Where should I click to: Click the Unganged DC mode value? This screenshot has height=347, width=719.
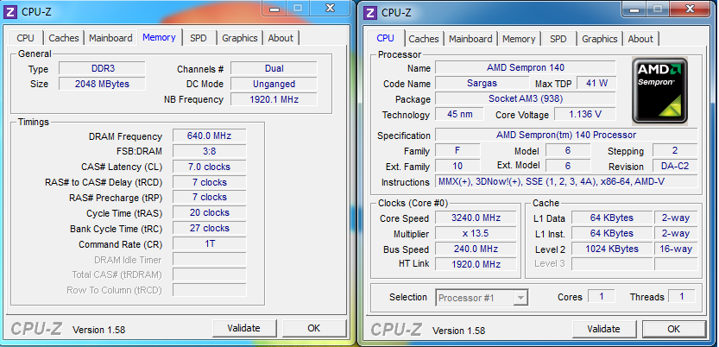coord(274,84)
